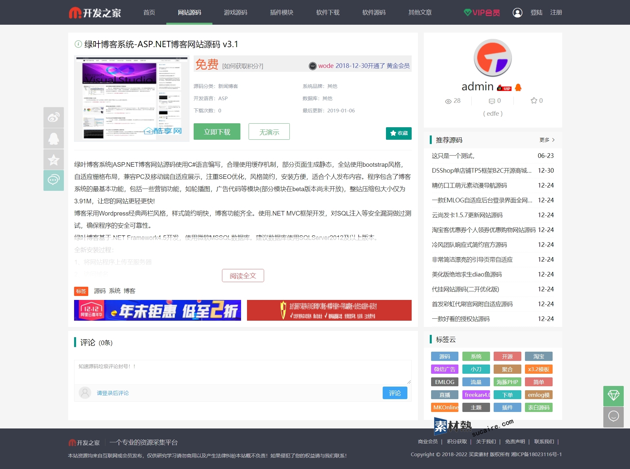Click the info icon before the title
This screenshot has width=630, height=469.
point(78,44)
